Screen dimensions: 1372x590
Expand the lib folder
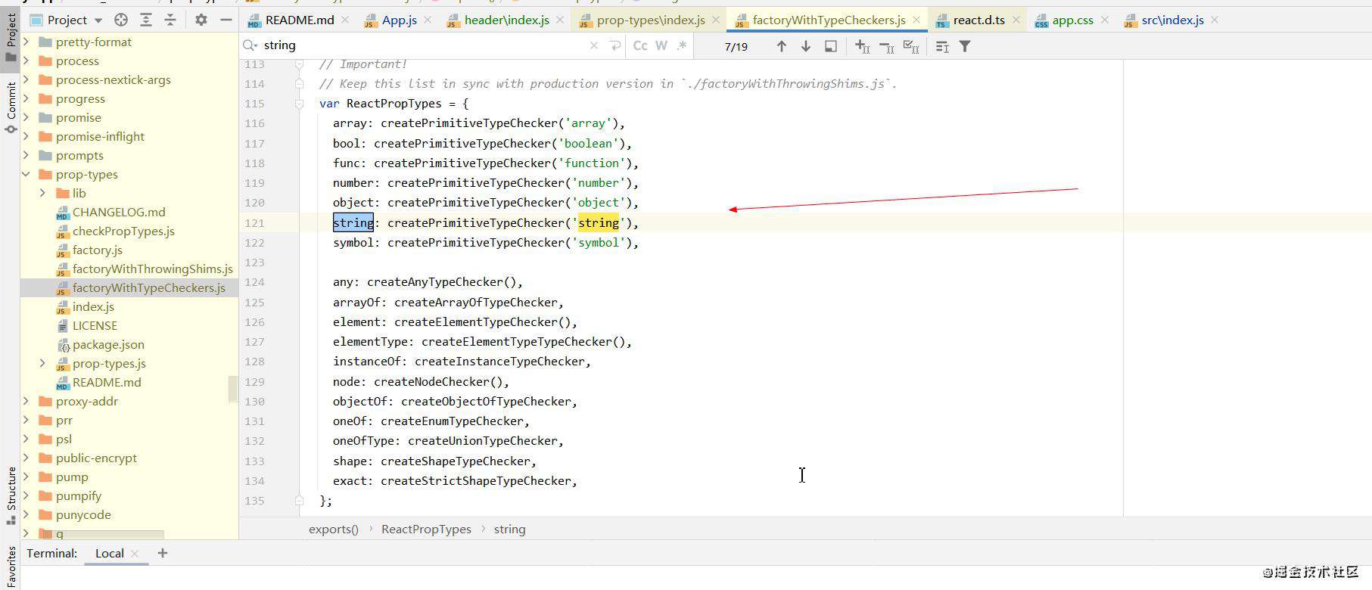[x=43, y=193]
